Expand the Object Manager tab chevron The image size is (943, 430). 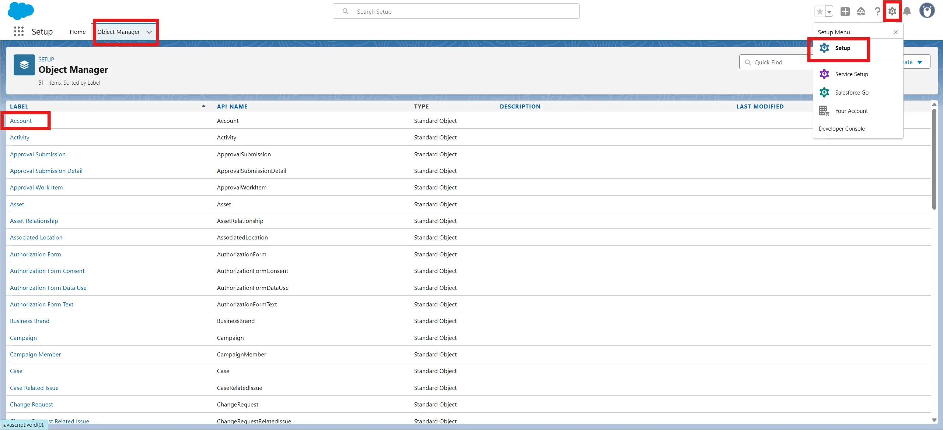coord(149,32)
